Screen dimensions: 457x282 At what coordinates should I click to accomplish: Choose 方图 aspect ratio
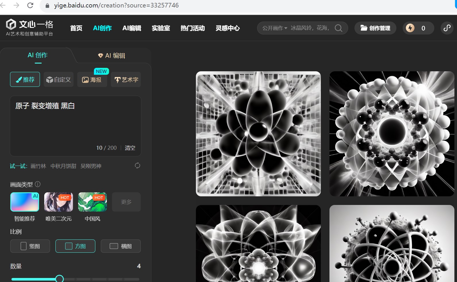point(75,246)
